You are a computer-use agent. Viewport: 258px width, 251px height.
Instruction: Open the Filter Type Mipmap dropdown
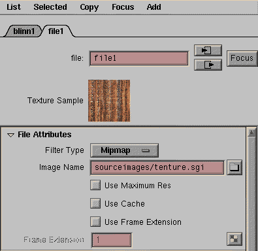point(124,150)
